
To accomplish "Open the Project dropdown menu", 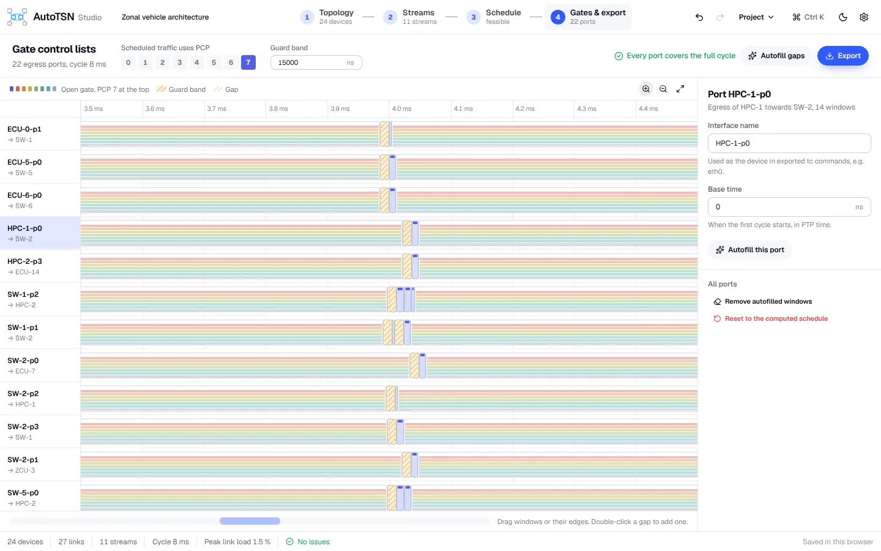I will tap(756, 17).
